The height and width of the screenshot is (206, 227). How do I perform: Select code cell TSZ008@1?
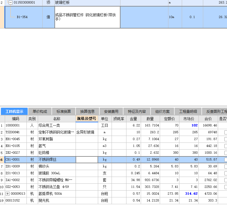click(x=16, y=132)
